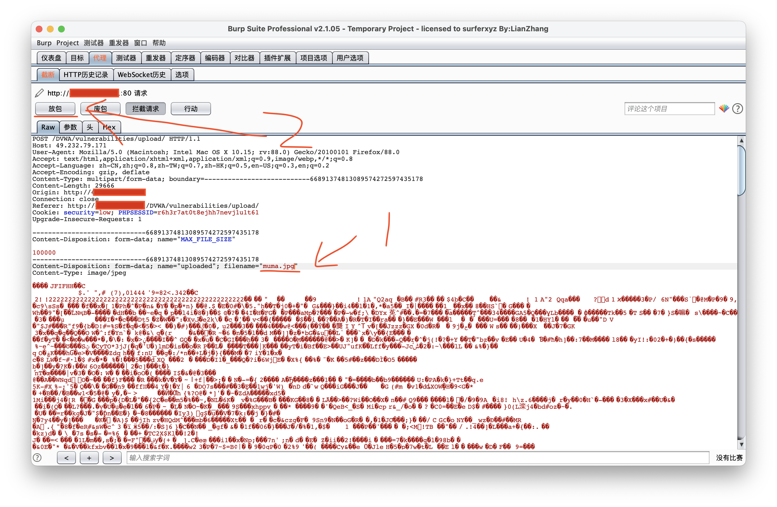Click the Host header line

(x=69, y=145)
